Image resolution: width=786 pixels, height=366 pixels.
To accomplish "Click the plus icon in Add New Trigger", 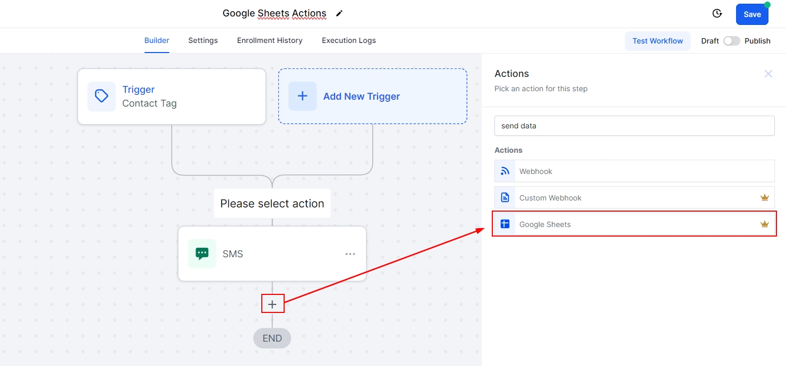I will tap(302, 97).
